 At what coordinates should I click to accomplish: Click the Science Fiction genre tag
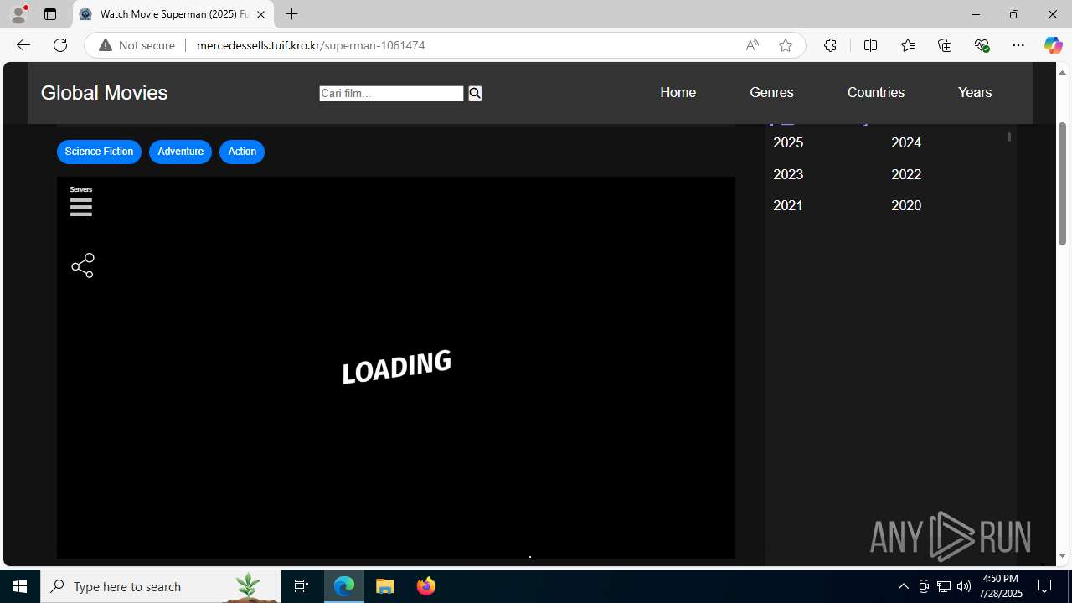[x=99, y=152]
